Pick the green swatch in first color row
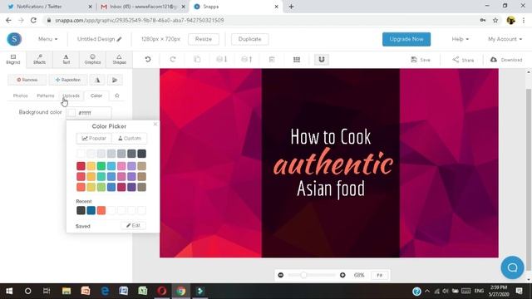The height and width of the screenshot is (299, 532). (x=101, y=166)
